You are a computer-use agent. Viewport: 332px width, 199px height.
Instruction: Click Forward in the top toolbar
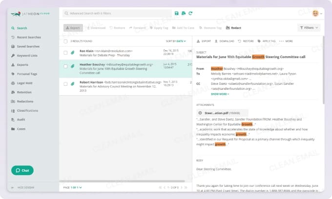click(x=137, y=28)
